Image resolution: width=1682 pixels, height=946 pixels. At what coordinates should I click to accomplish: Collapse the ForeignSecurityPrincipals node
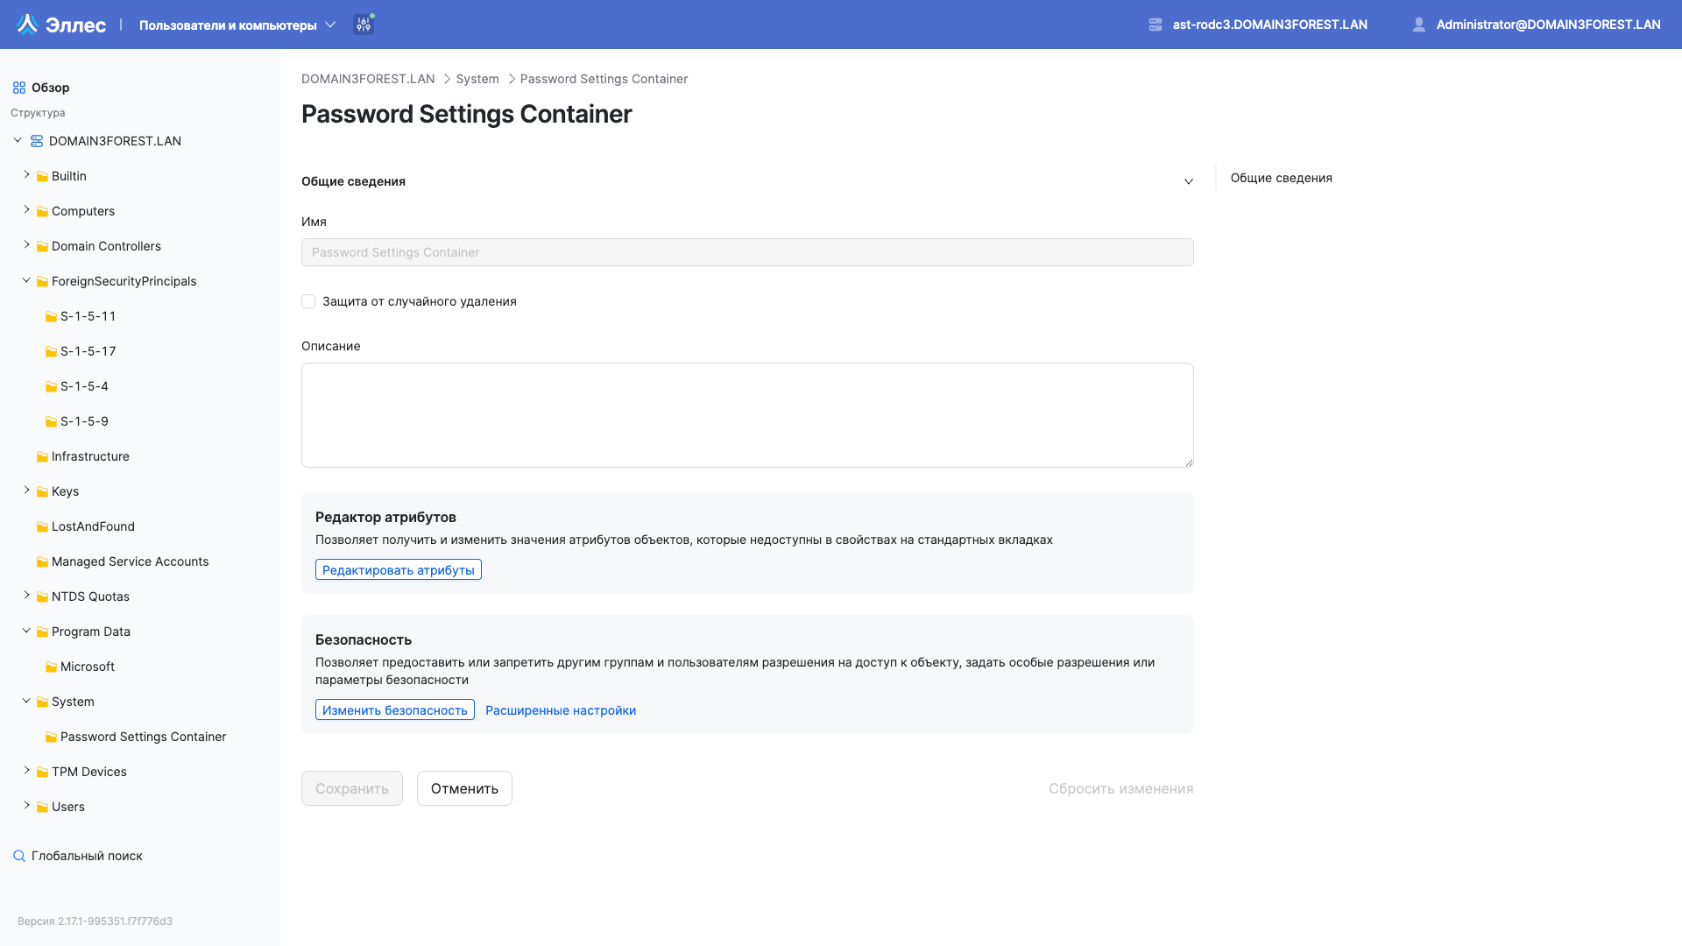[26, 280]
